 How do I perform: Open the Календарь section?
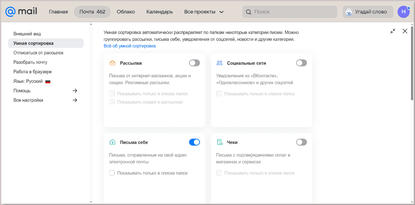(160, 12)
